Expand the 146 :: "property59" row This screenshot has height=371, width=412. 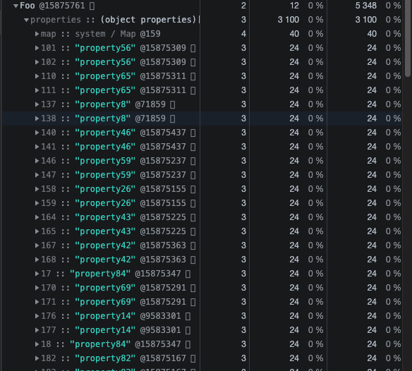[37, 161]
